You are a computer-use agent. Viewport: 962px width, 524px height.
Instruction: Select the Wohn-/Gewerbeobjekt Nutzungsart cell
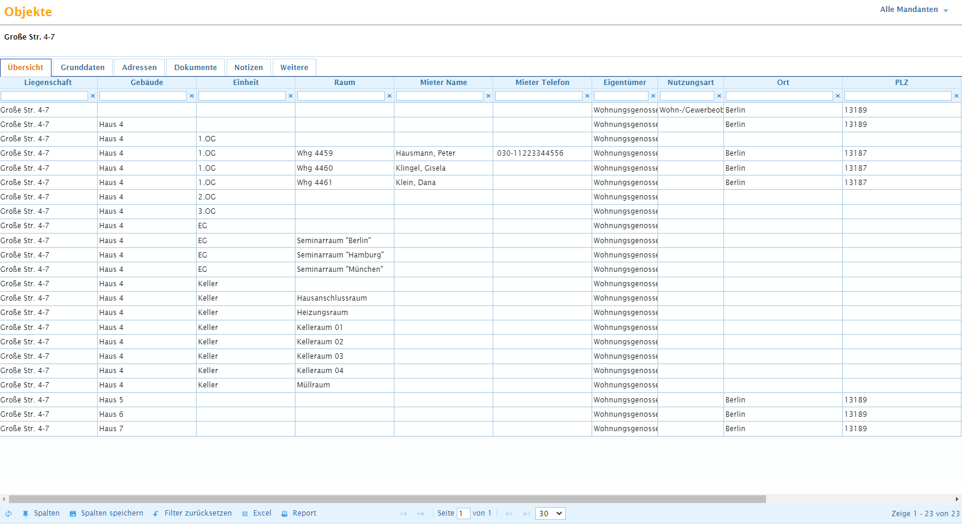click(690, 110)
